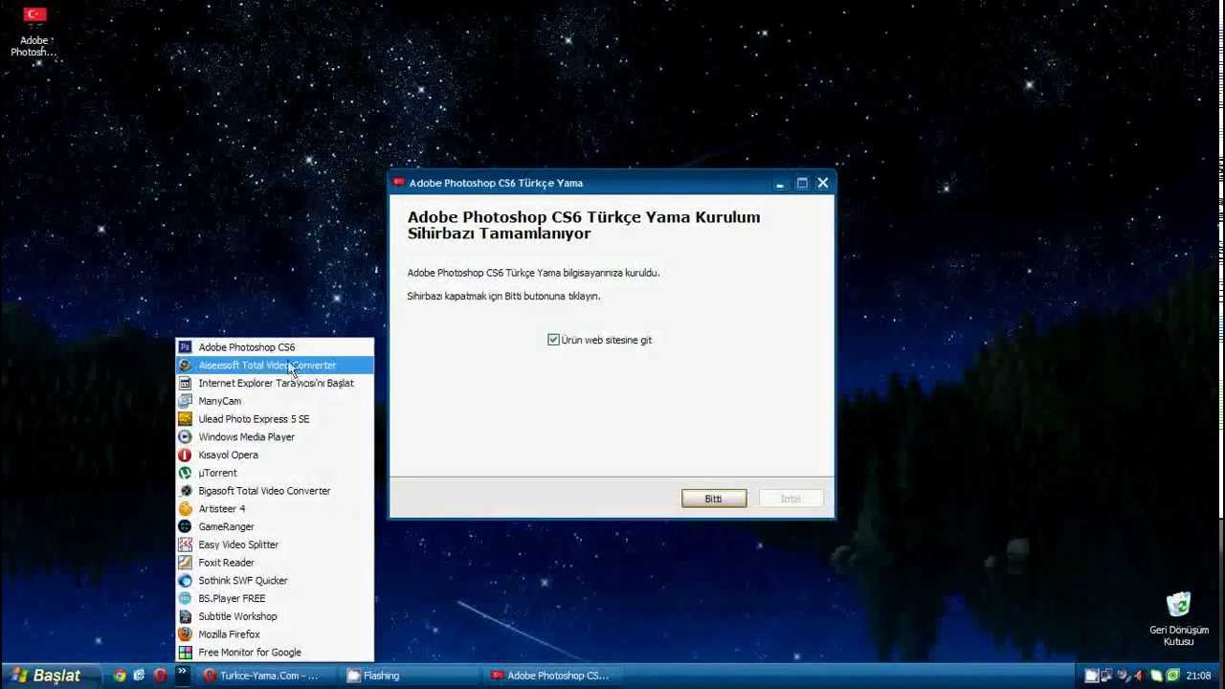The image size is (1225, 689).
Task: Minimize the Türkçe Yama installer window
Action: [x=780, y=183]
